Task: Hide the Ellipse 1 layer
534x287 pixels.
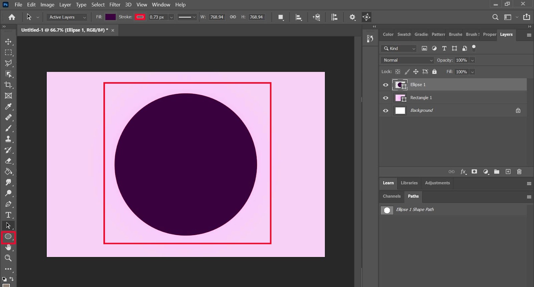Action: (x=385, y=85)
